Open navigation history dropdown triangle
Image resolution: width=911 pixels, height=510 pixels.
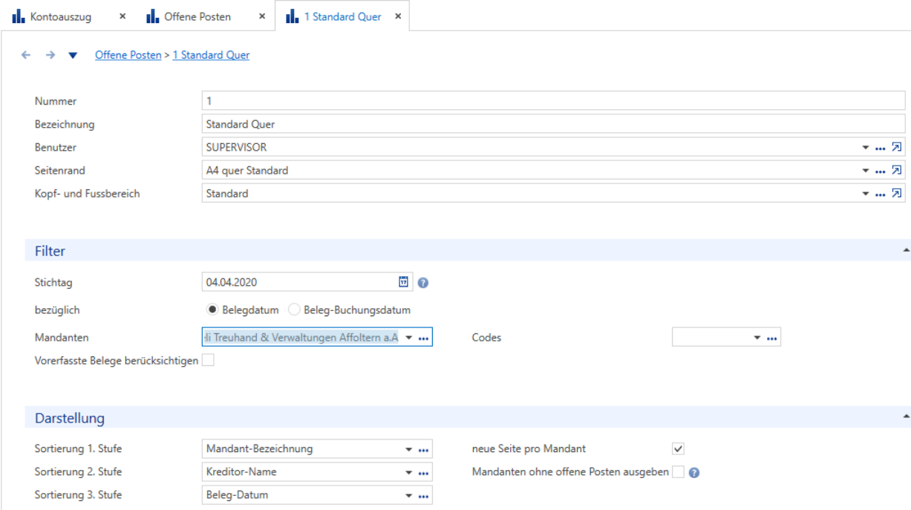(x=73, y=55)
